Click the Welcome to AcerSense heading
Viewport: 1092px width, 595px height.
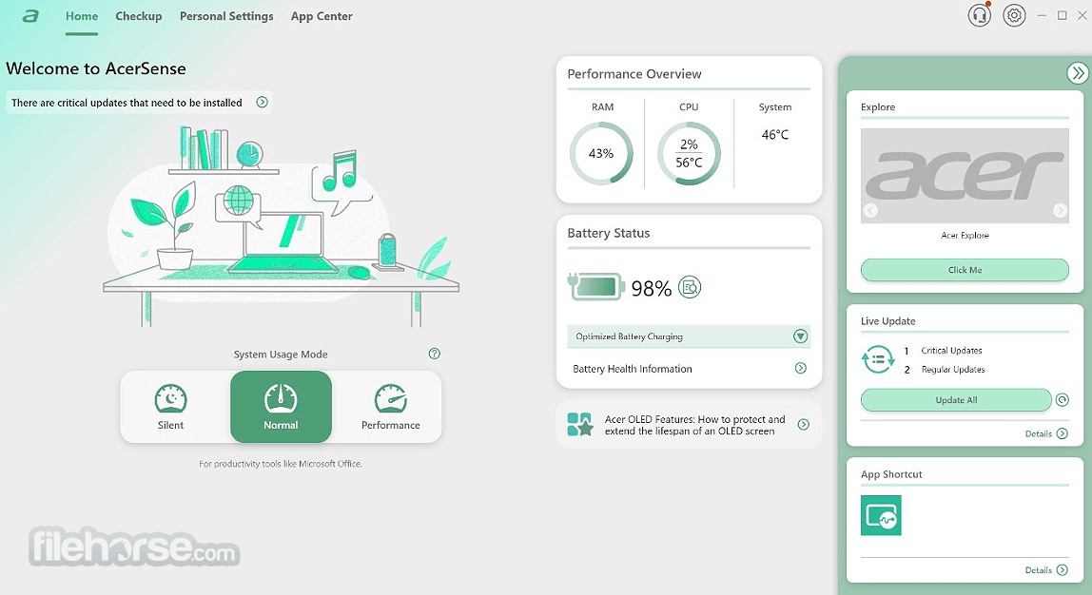click(x=96, y=68)
